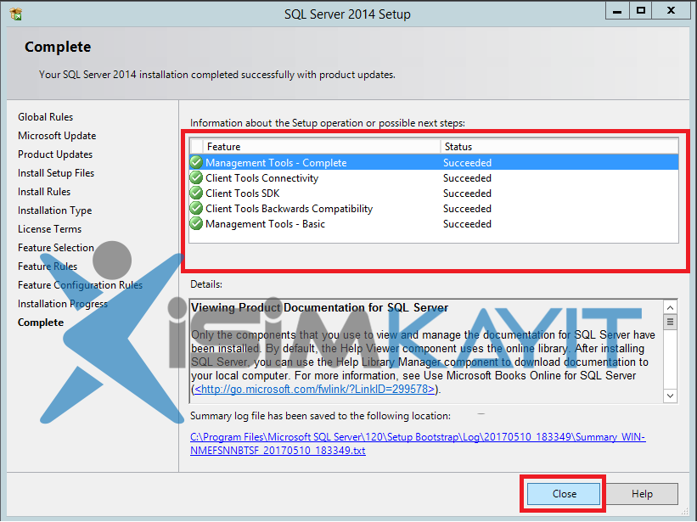Click the Install Setup Files step
Screen dimensions: 697x522
56,173
